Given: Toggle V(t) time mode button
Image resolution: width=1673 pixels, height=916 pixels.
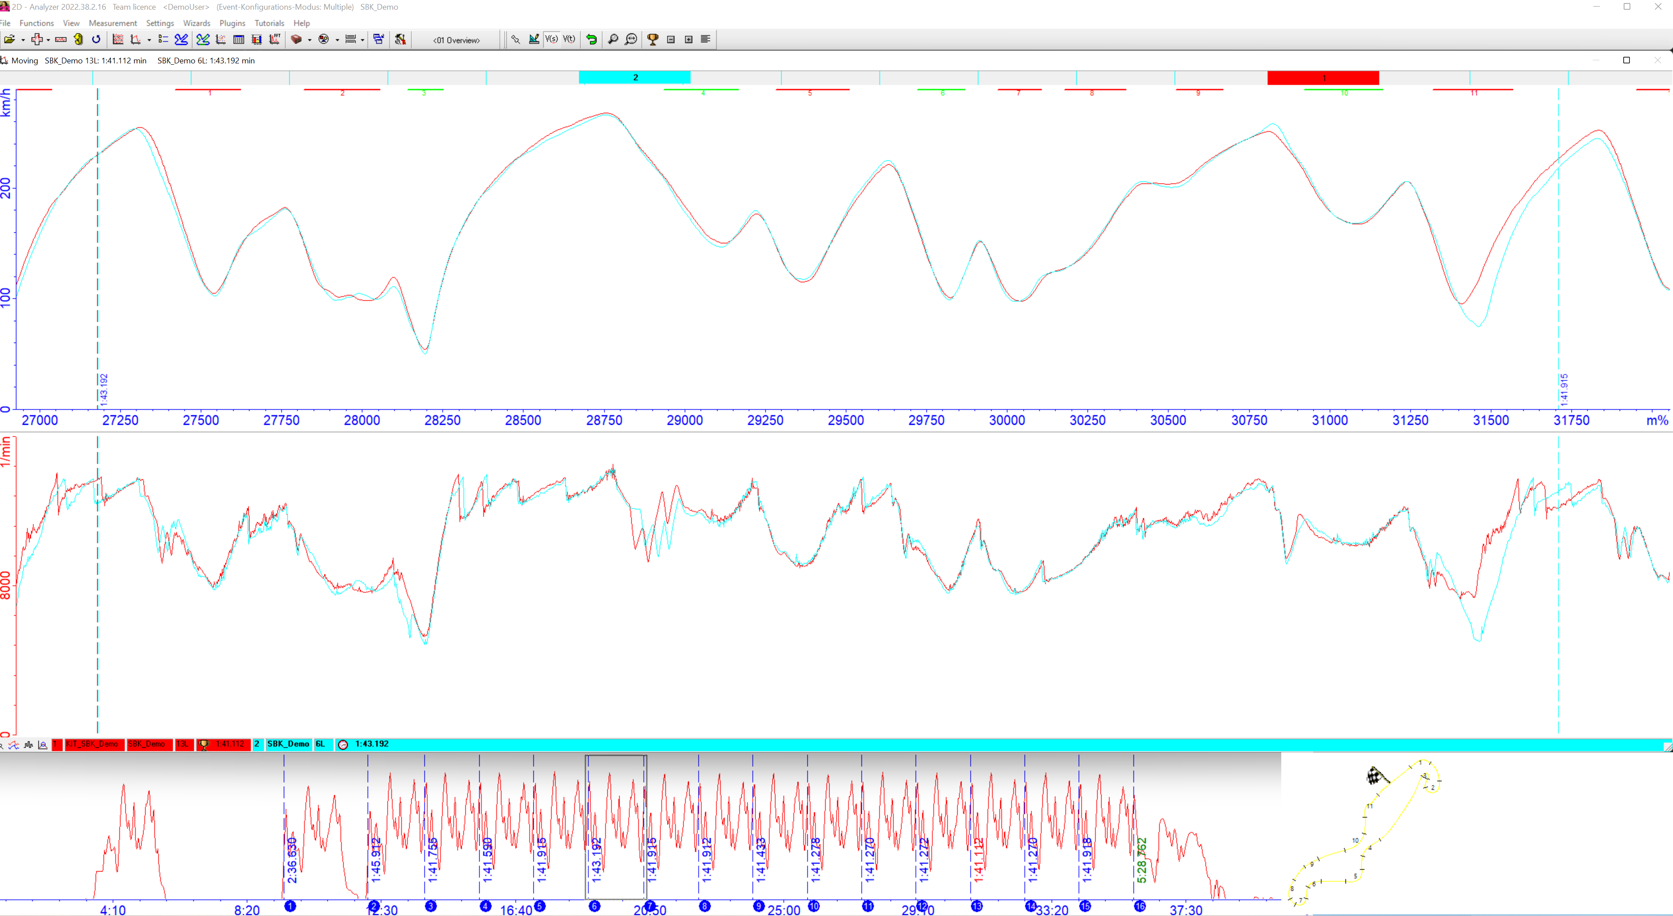Looking at the screenshot, I should coord(569,40).
